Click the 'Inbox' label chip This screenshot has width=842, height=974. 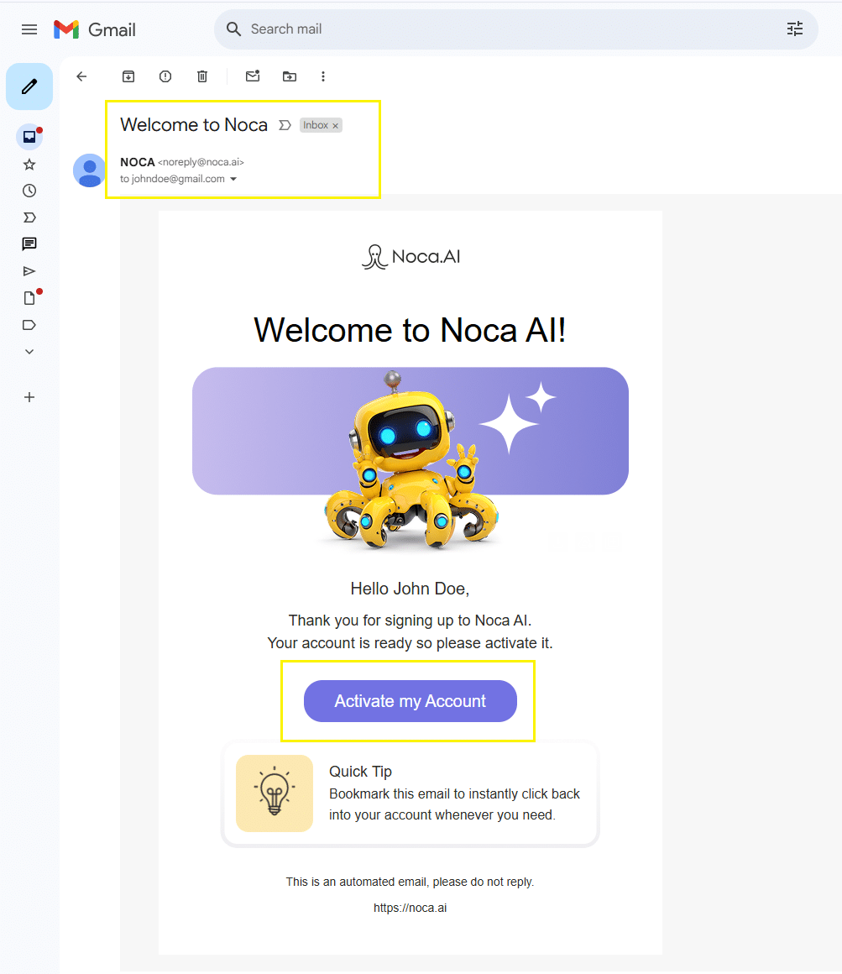tap(321, 125)
